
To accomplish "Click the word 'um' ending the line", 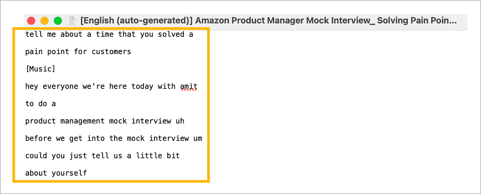I will coord(198,138).
